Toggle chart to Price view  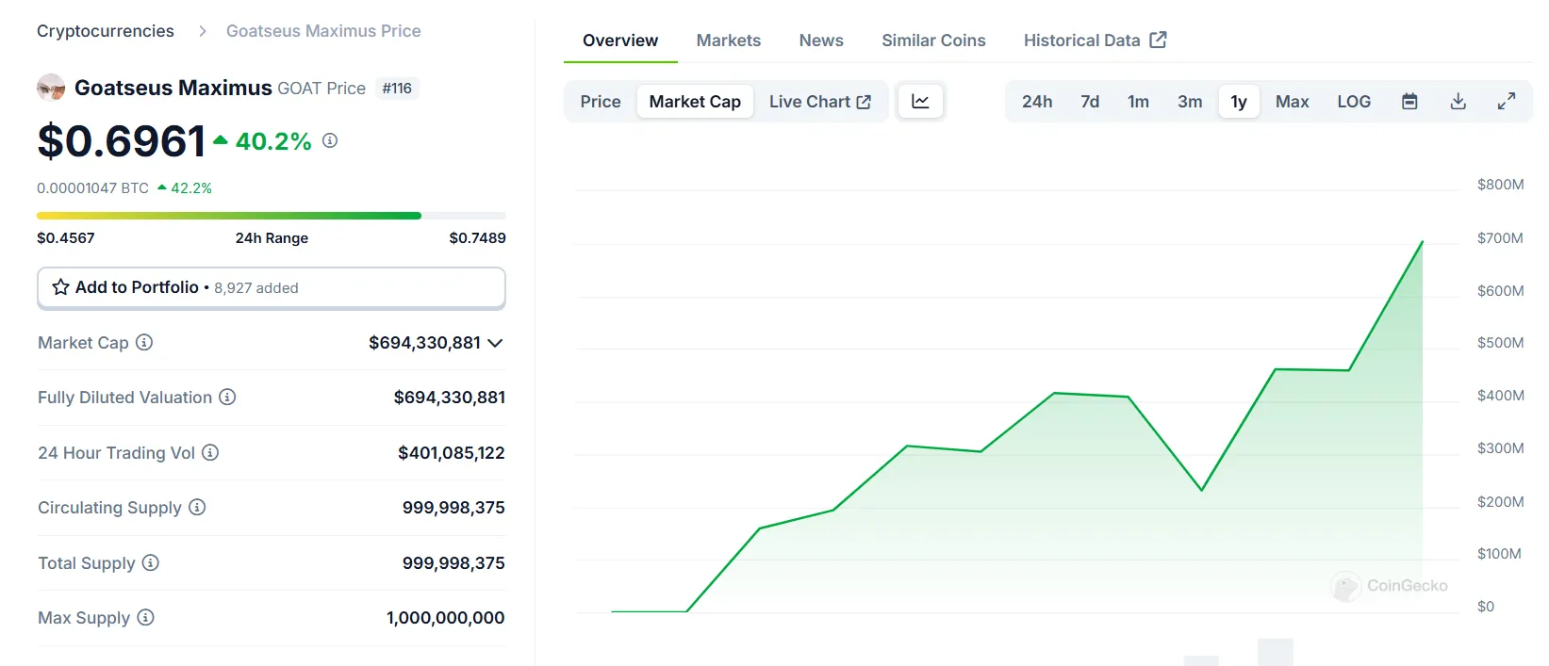[x=601, y=102]
